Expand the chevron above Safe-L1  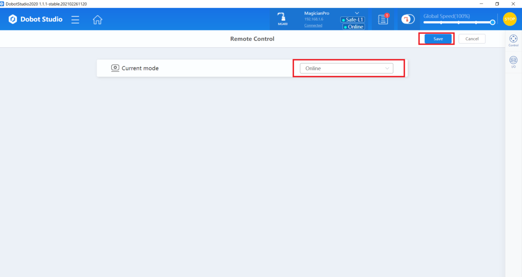point(357,13)
